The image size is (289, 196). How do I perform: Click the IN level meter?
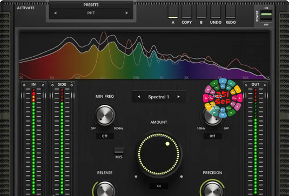pyautogui.click(x=33, y=141)
